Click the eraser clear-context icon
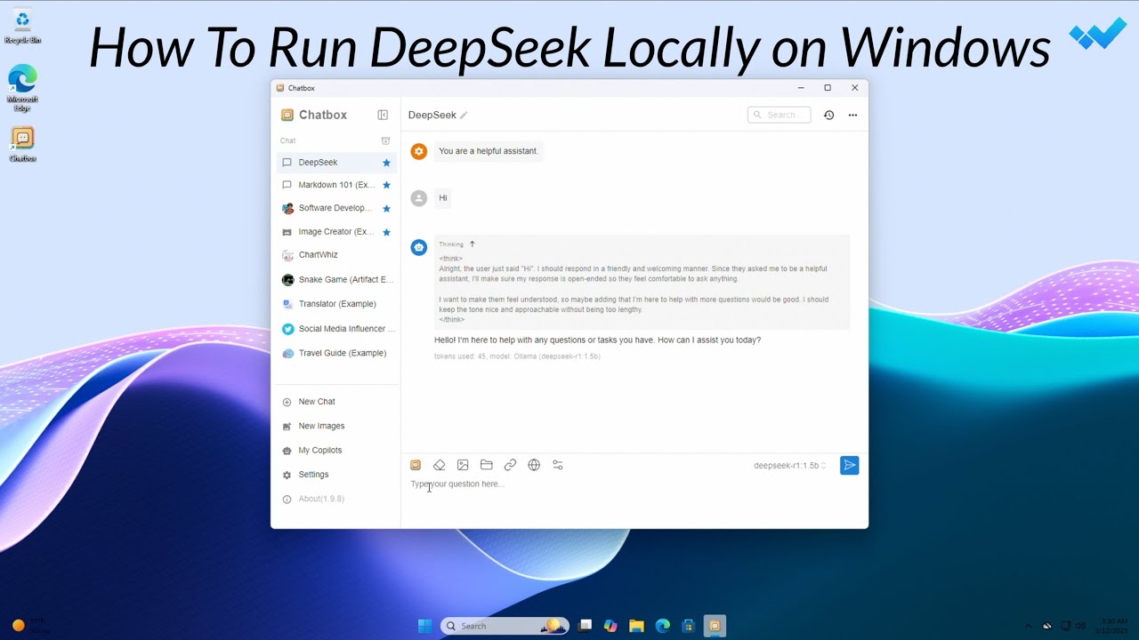 439,465
